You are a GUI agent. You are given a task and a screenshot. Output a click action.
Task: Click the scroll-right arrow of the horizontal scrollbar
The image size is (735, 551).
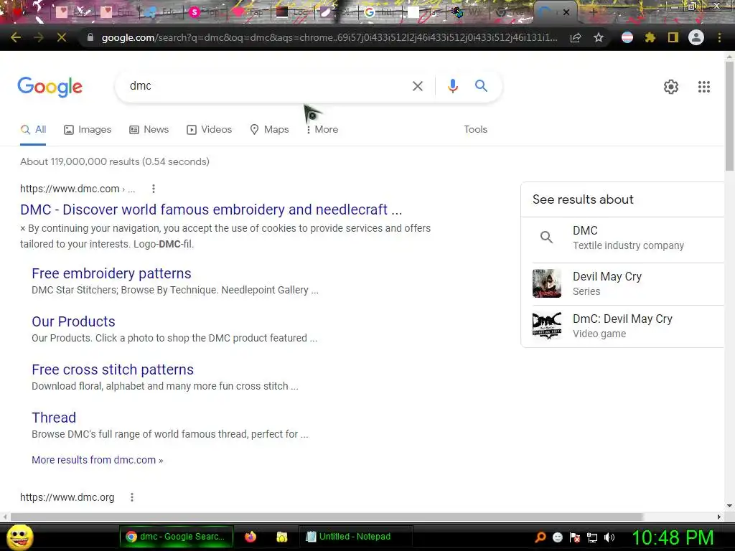(x=718, y=517)
